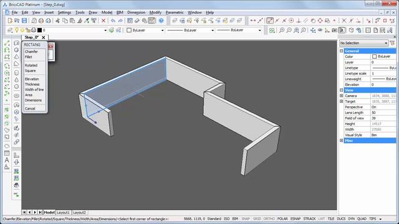Click the IFC export icon
This screenshot has width=399, height=224.
pyautogui.click(x=17, y=195)
